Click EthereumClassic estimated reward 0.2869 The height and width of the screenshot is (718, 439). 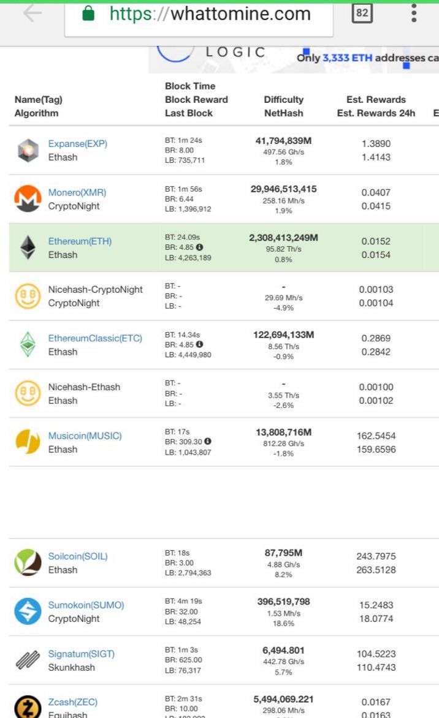[x=376, y=338]
